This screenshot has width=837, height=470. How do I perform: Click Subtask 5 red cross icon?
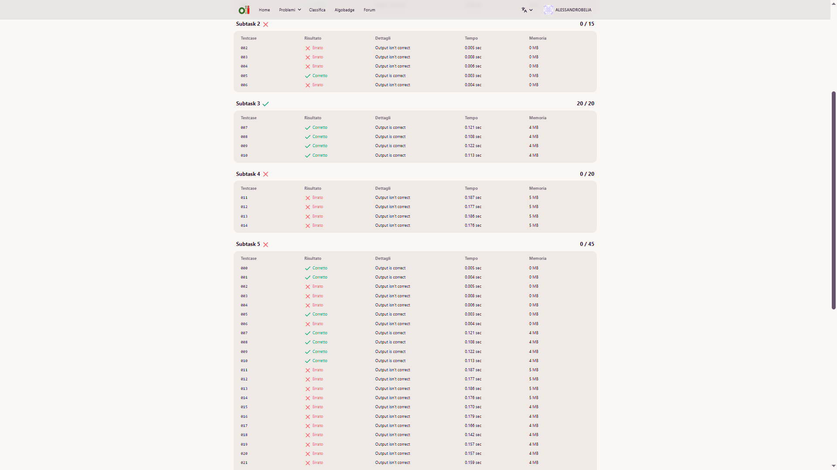click(265, 245)
